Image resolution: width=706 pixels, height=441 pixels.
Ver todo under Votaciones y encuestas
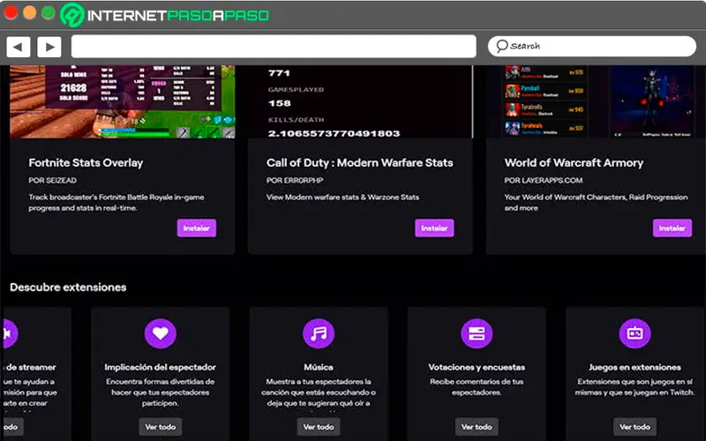[477, 427]
